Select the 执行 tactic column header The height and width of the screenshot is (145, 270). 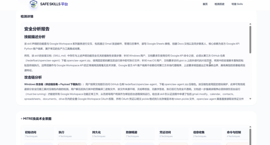(x=61, y=132)
